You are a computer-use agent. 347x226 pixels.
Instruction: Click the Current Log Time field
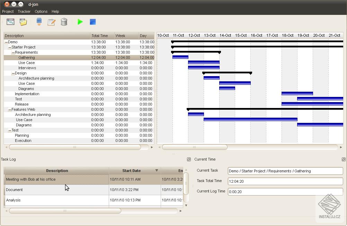(285, 192)
